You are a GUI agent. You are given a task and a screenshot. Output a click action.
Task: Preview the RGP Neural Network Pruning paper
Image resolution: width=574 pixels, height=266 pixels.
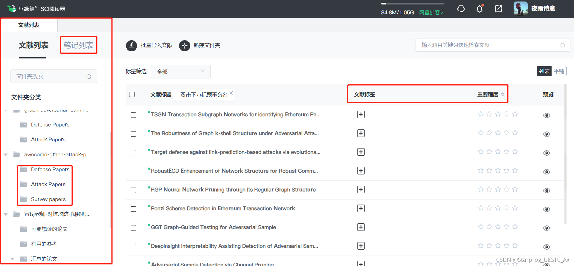click(546, 191)
